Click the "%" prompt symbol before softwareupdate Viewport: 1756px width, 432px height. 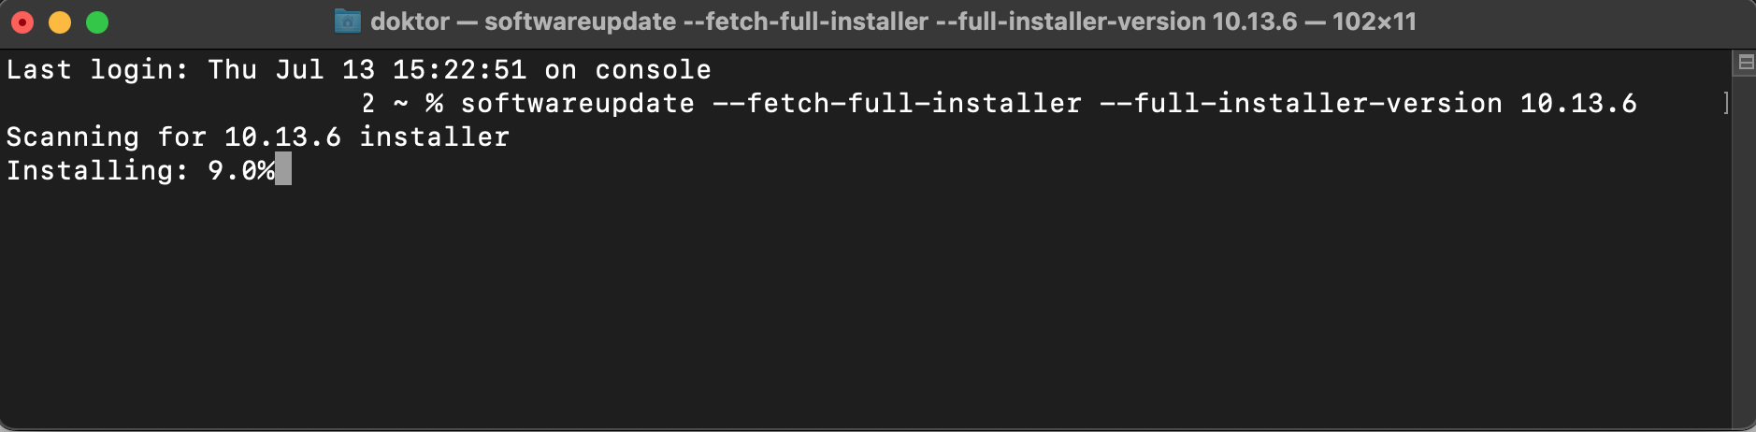(x=434, y=103)
